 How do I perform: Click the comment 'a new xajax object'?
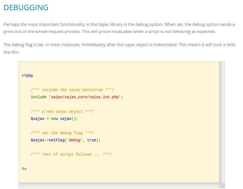[x=62, y=112]
